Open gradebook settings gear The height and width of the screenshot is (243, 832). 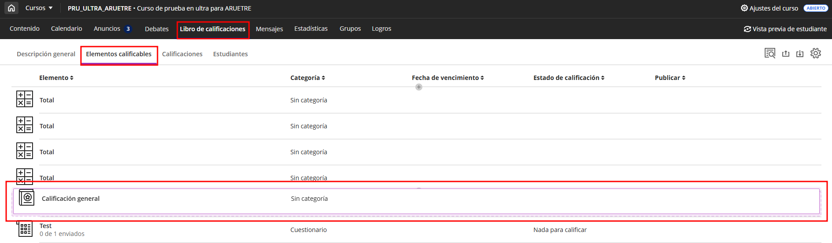click(x=815, y=53)
